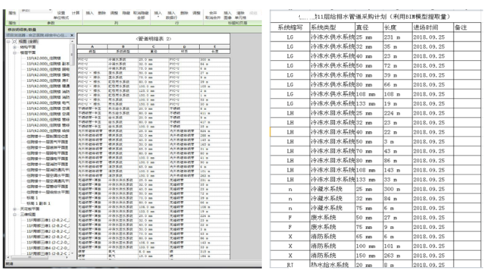The width and height of the screenshot is (489, 275).
Task: Select the 231 m length cell
Action: pos(398,37)
